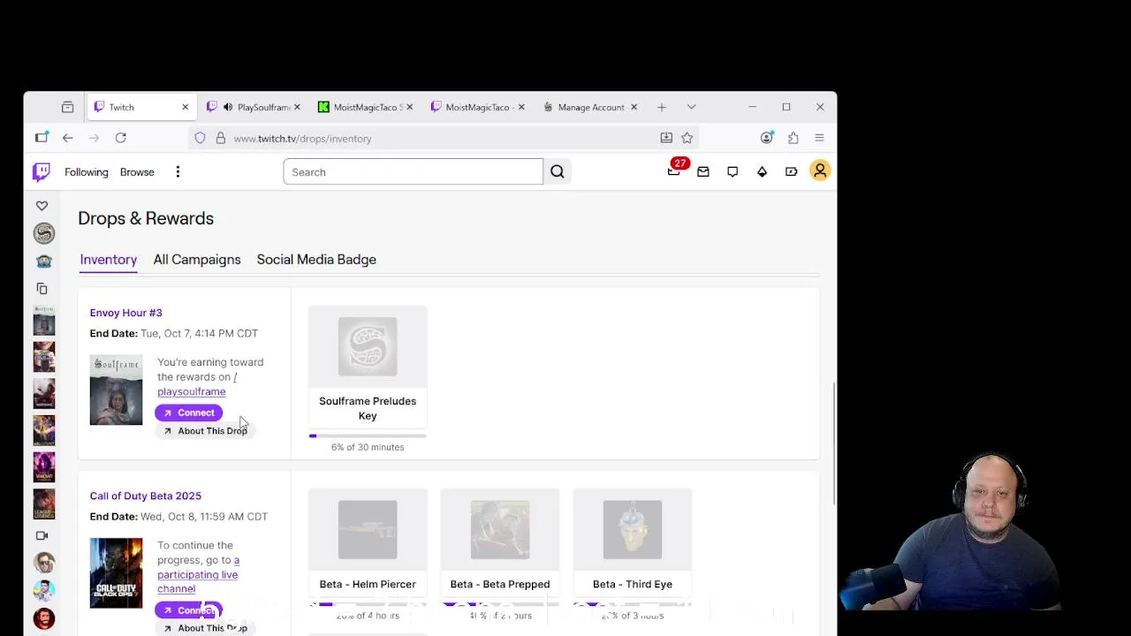
Task: Open the mail envelope icon in Twitch header
Action: [703, 172]
